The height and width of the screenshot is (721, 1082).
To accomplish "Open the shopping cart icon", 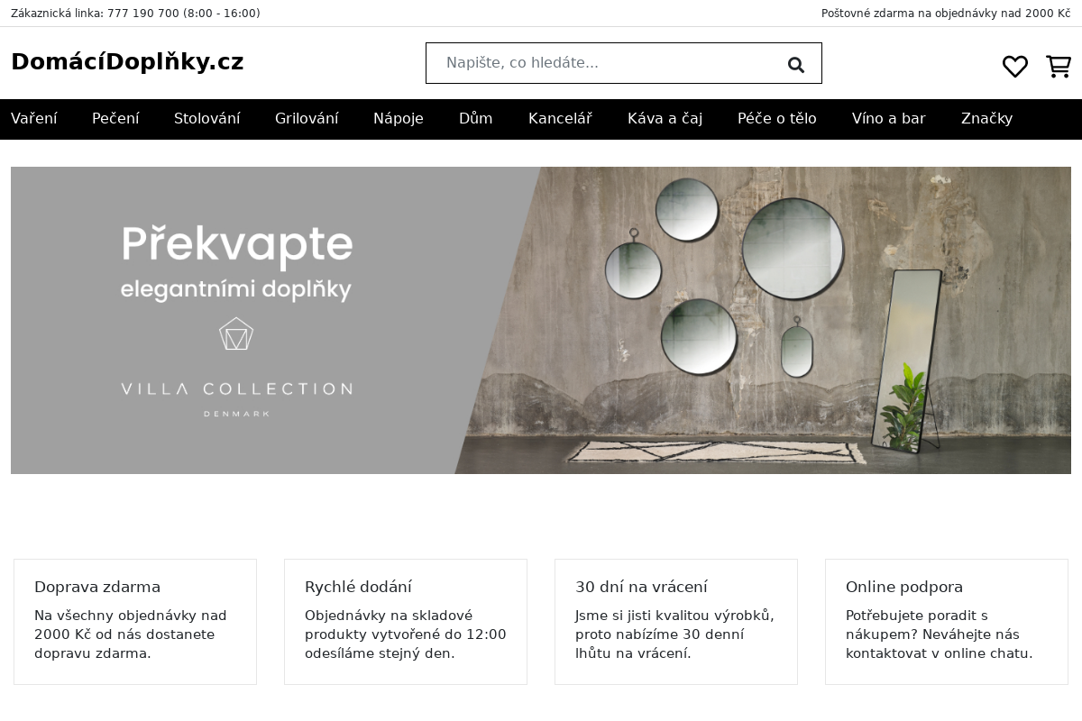I will click(x=1058, y=66).
